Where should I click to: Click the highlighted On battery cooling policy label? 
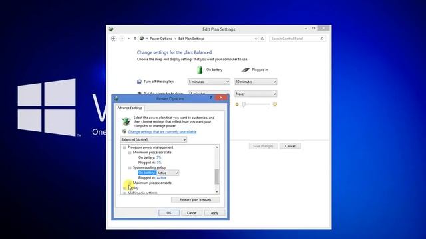click(147, 173)
